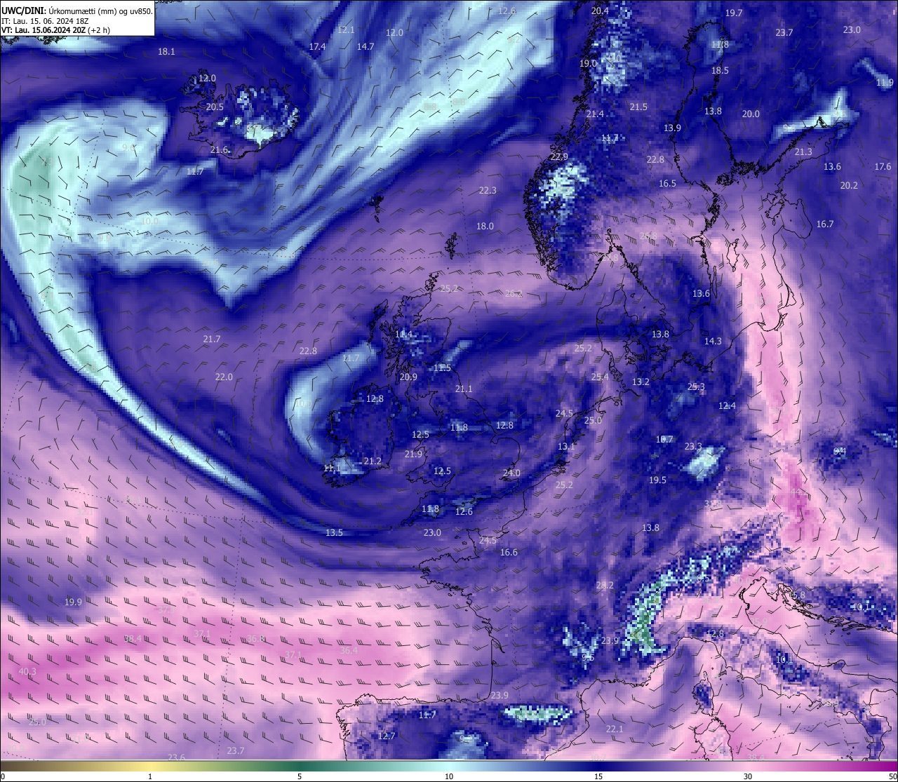Click the 5 tick on the colour scale
Screen dimensions: 898x782
click(300, 776)
